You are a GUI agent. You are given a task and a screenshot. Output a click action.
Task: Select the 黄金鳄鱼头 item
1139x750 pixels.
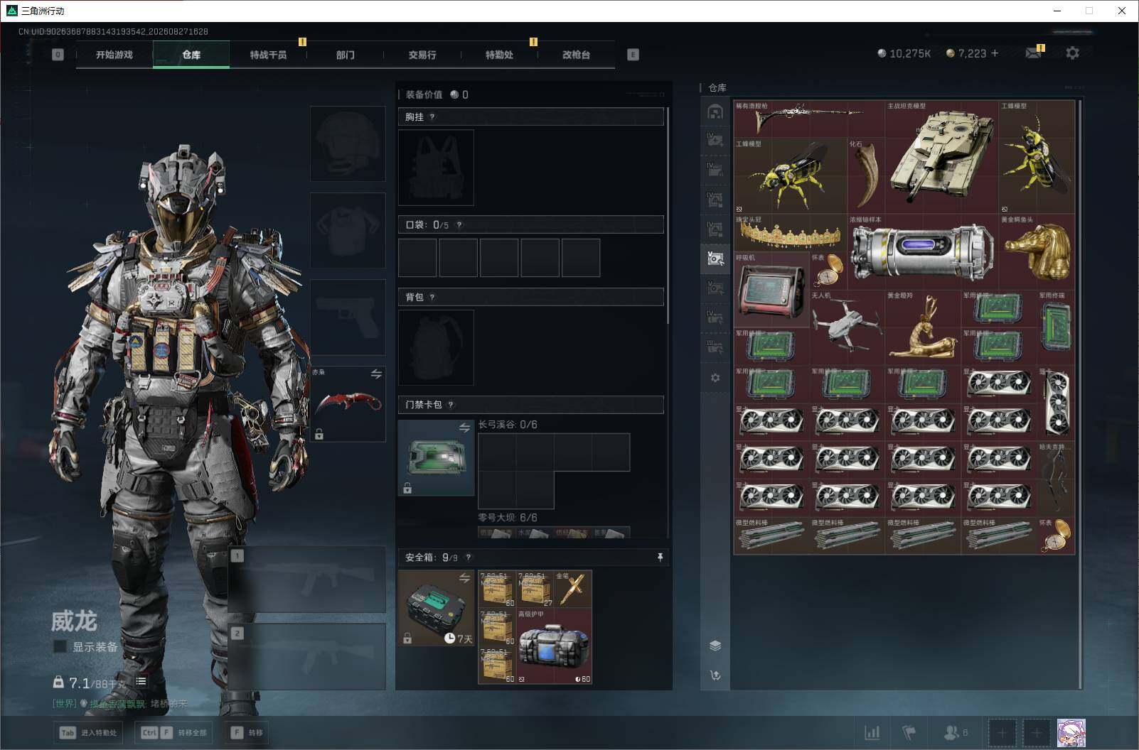[1037, 252]
